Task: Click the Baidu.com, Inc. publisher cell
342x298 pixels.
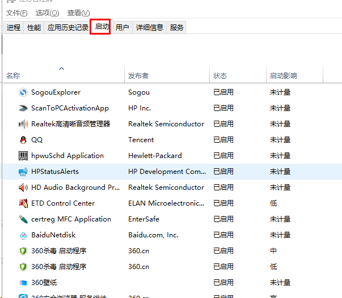Action: coord(153,235)
